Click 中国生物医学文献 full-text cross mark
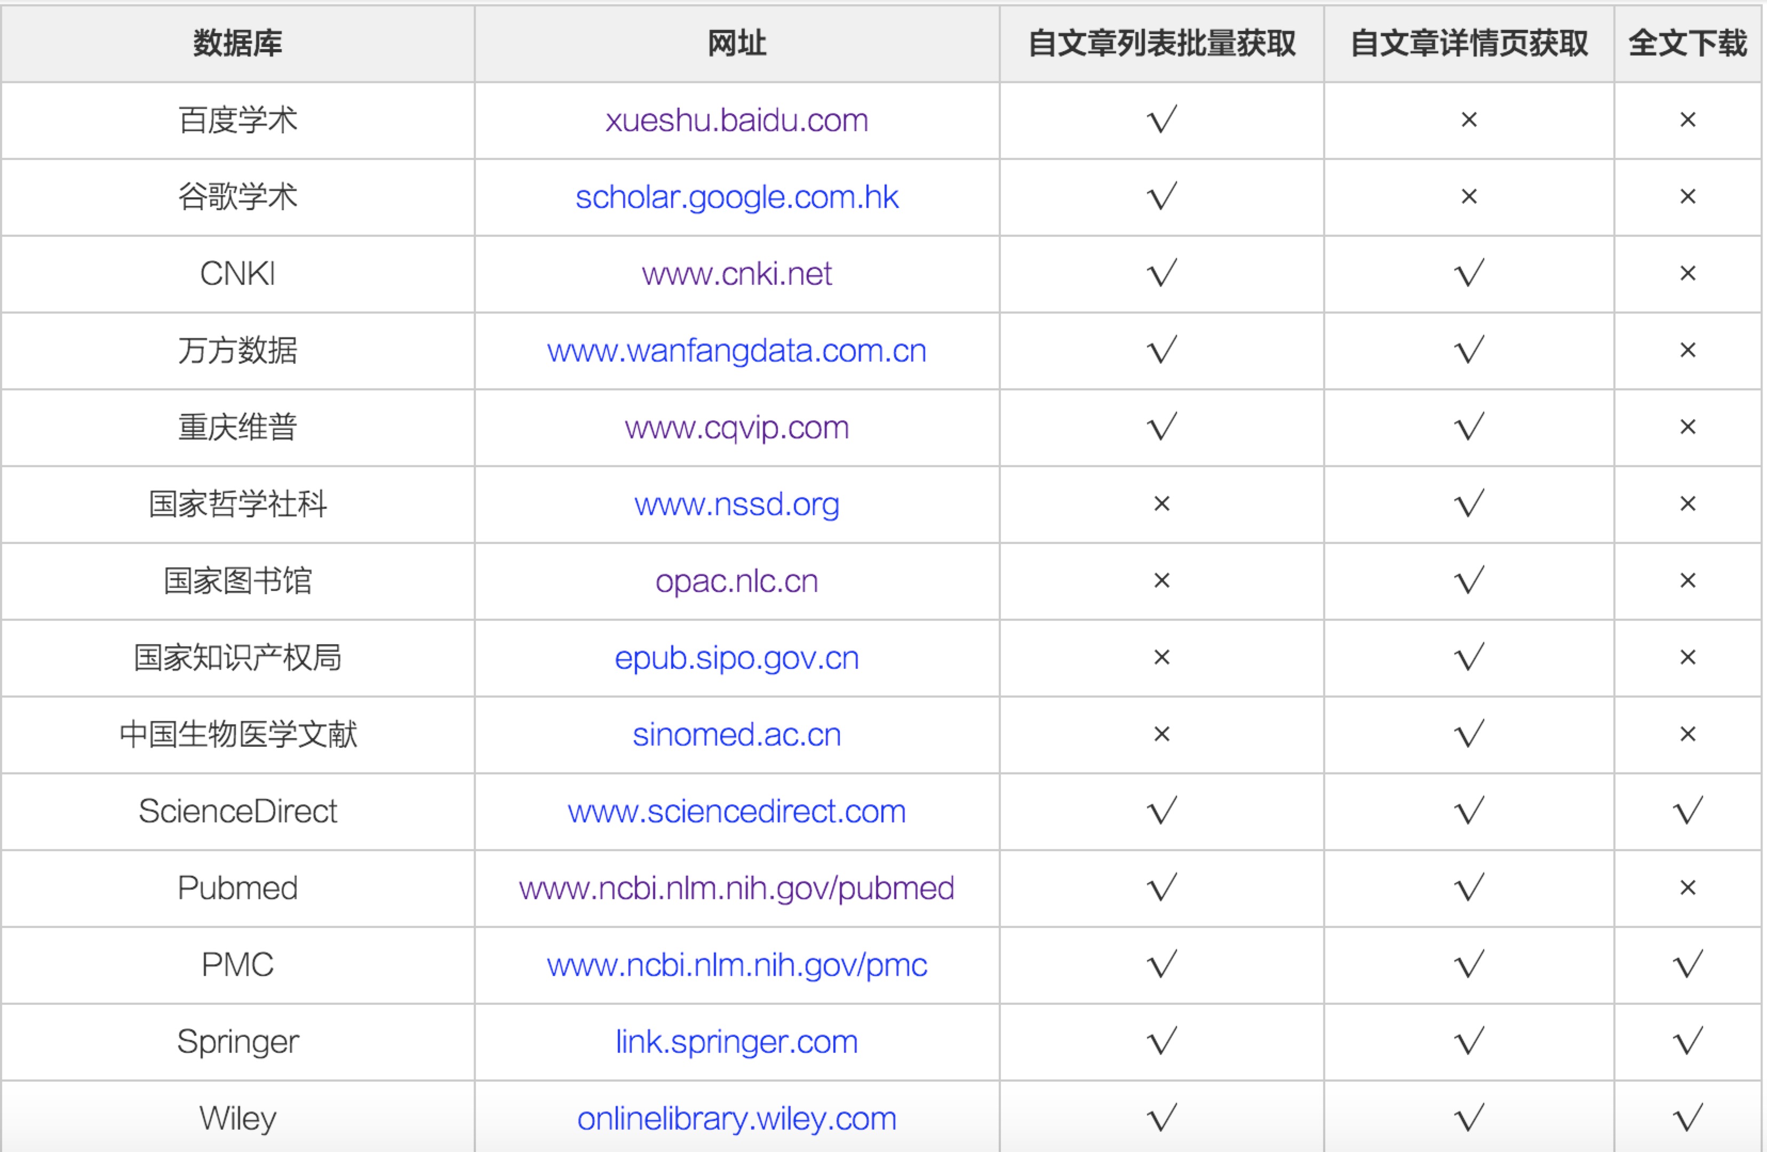 [1688, 735]
